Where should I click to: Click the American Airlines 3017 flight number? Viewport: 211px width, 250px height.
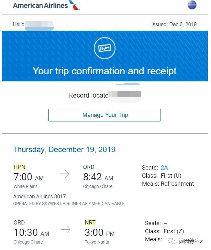coord(39,196)
